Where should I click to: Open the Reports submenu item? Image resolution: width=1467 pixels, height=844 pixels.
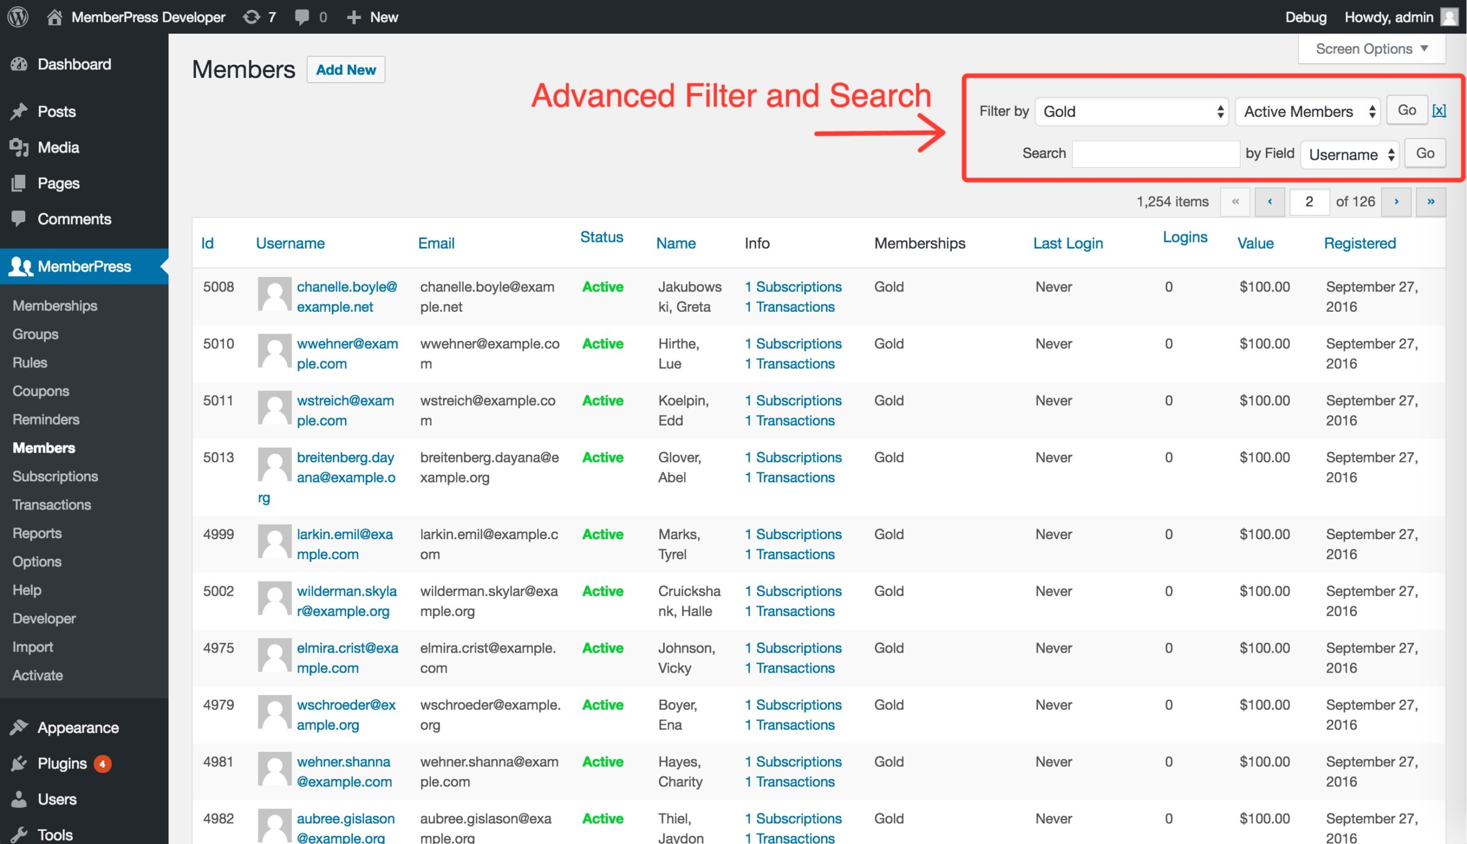[37, 533]
